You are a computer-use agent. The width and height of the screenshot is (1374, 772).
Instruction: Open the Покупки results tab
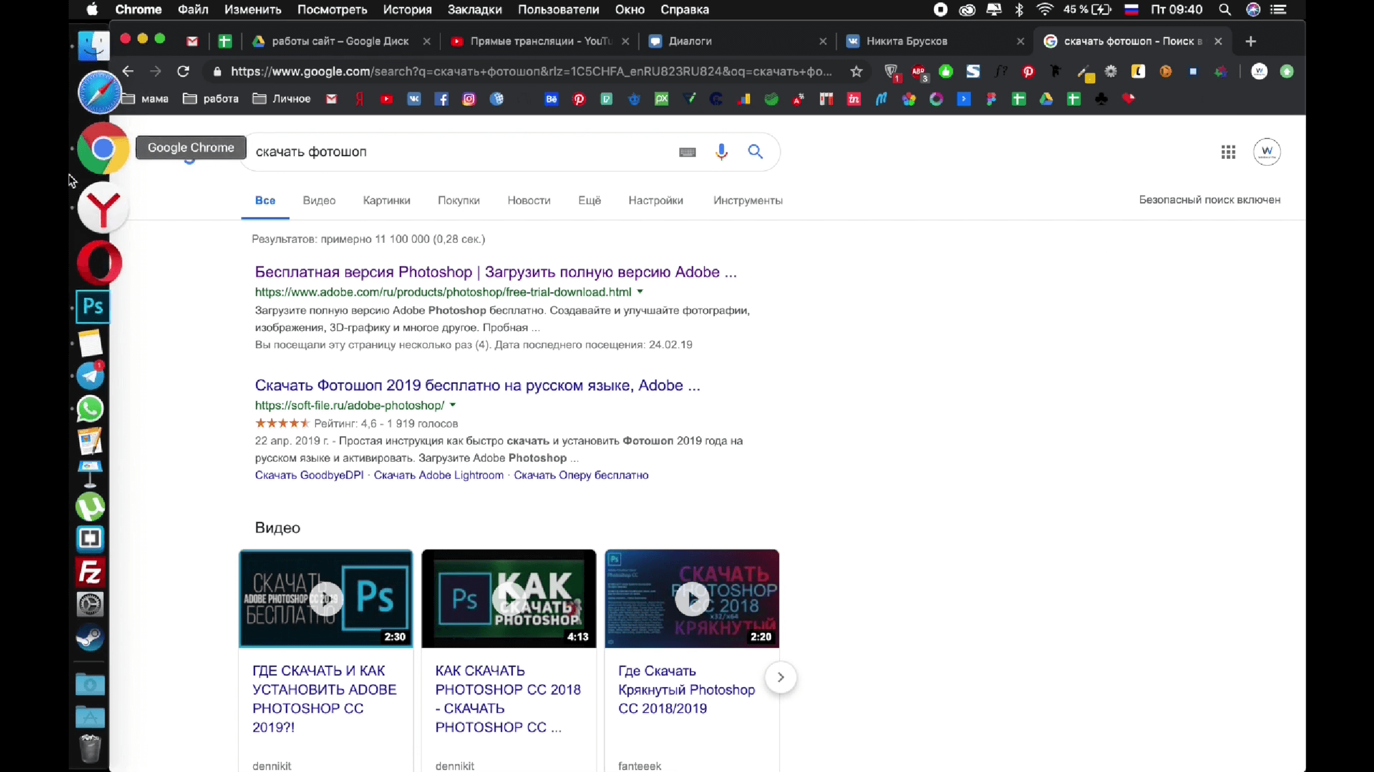[x=459, y=200]
